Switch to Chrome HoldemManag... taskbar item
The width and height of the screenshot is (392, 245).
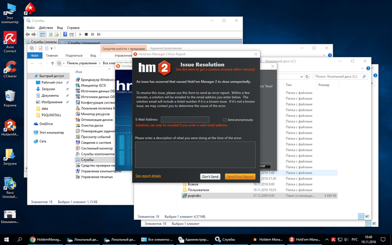point(45,239)
